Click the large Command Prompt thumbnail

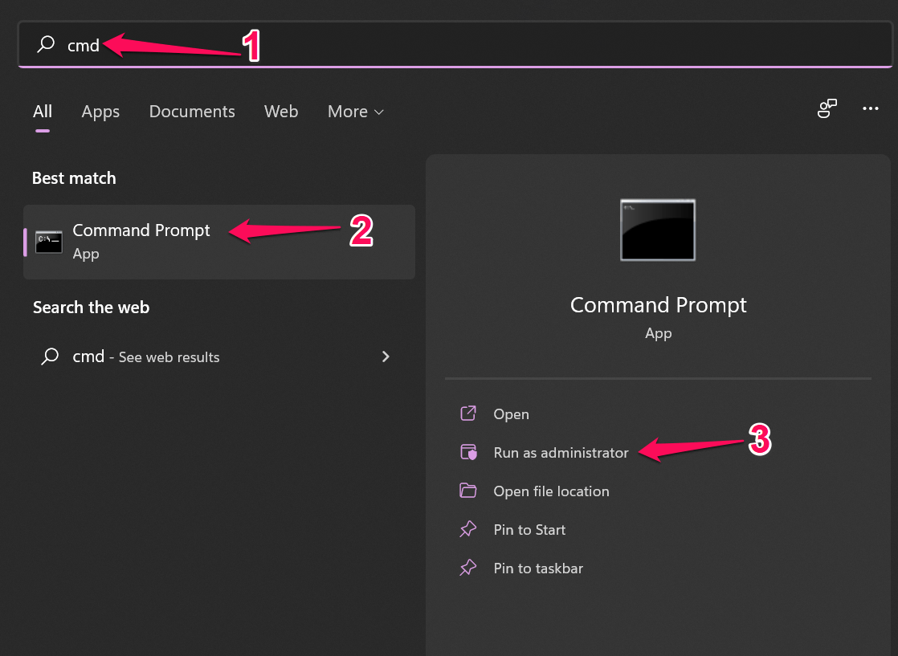pos(658,230)
